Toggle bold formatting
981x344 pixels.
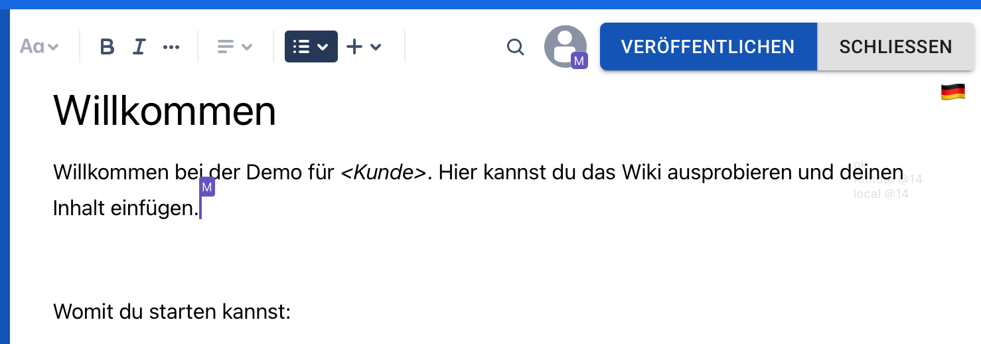coord(107,47)
